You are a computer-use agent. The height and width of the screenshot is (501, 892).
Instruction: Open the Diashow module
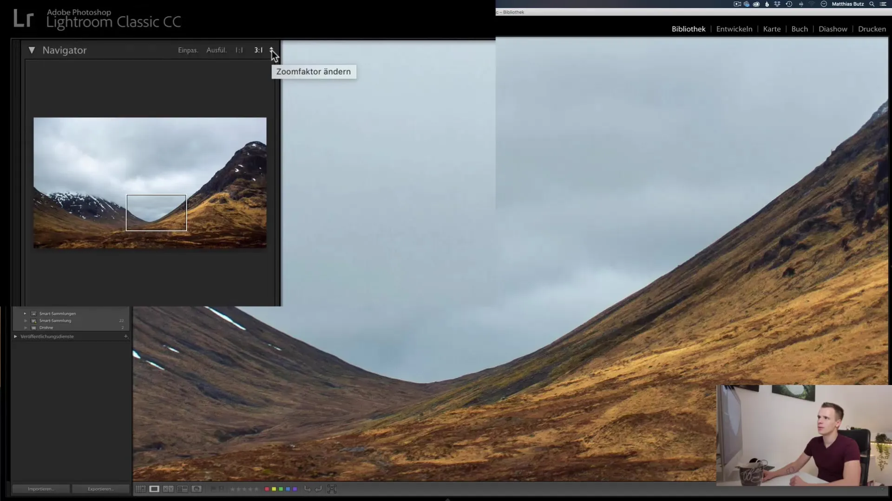[833, 29]
